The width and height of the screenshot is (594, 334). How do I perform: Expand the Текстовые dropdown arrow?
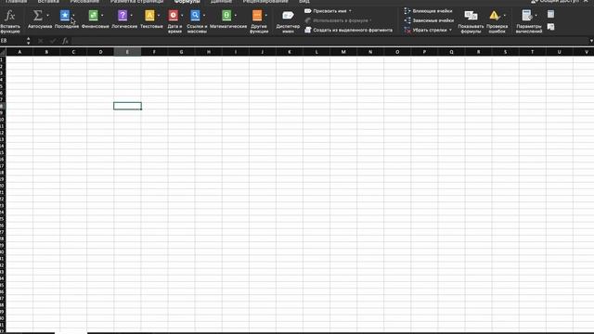click(x=159, y=16)
